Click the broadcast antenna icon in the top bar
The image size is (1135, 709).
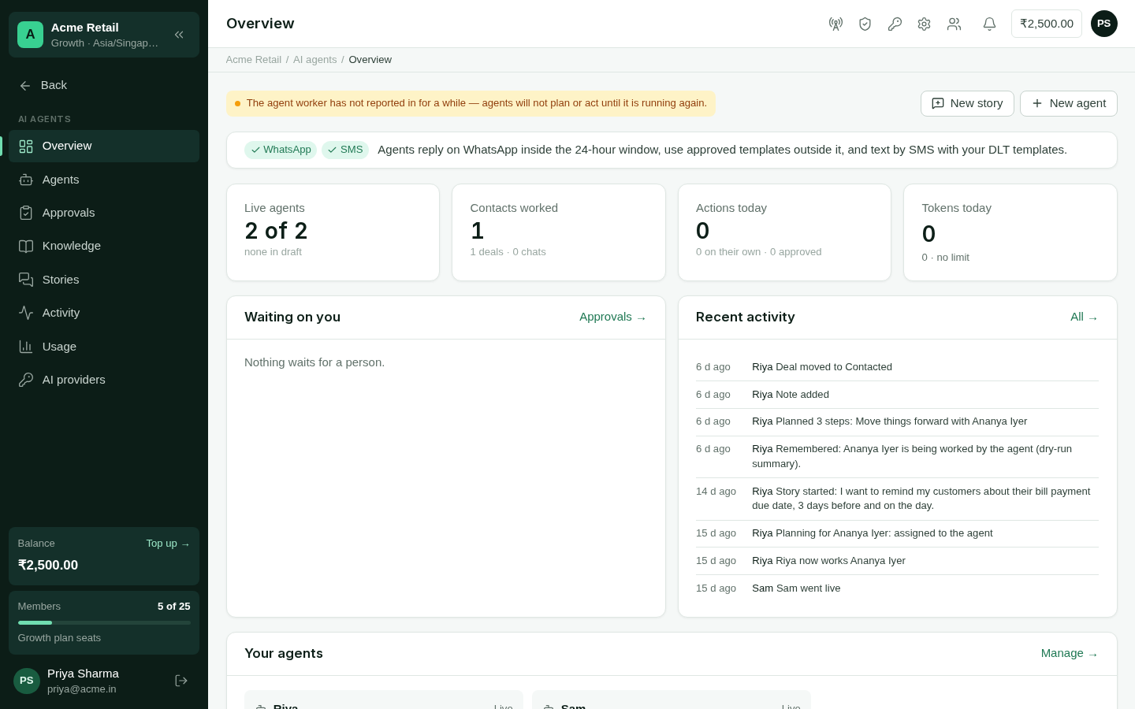pyautogui.click(x=835, y=24)
